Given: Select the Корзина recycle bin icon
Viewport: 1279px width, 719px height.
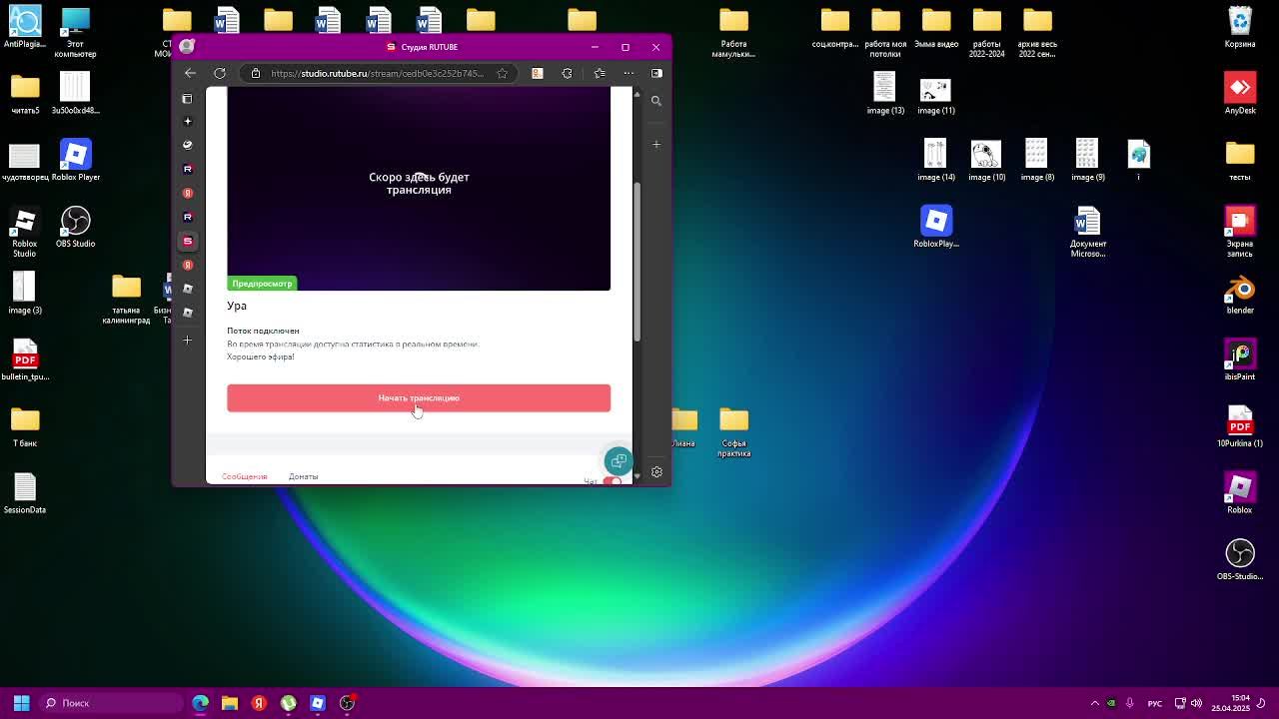Looking at the screenshot, I should pyautogui.click(x=1240, y=28).
